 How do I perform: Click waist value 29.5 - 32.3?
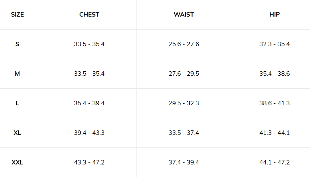(184, 103)
